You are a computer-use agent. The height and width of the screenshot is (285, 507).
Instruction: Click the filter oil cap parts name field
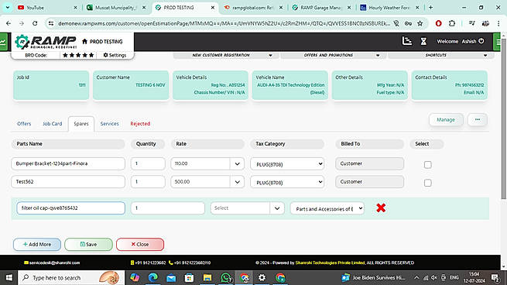pos(70,208)
